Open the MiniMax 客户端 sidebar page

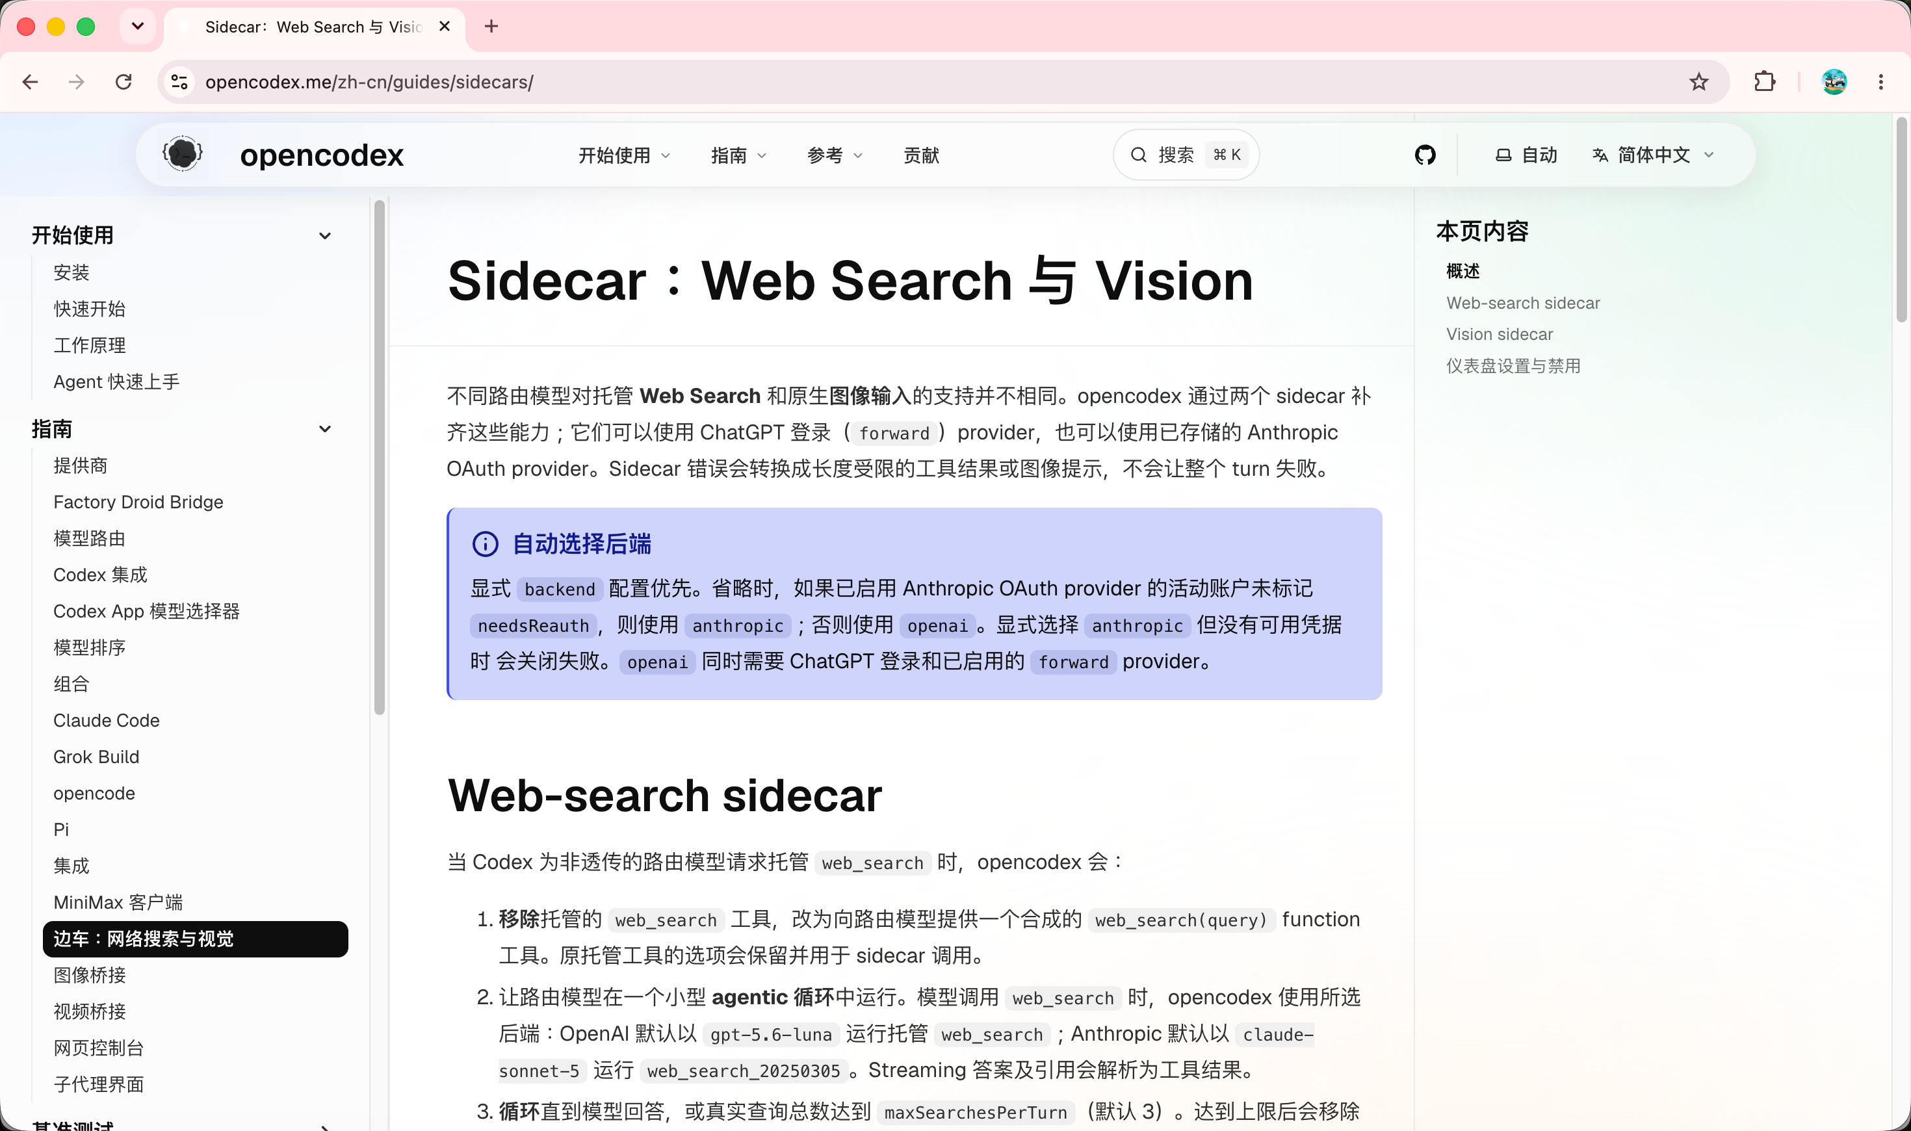point(118,902)
